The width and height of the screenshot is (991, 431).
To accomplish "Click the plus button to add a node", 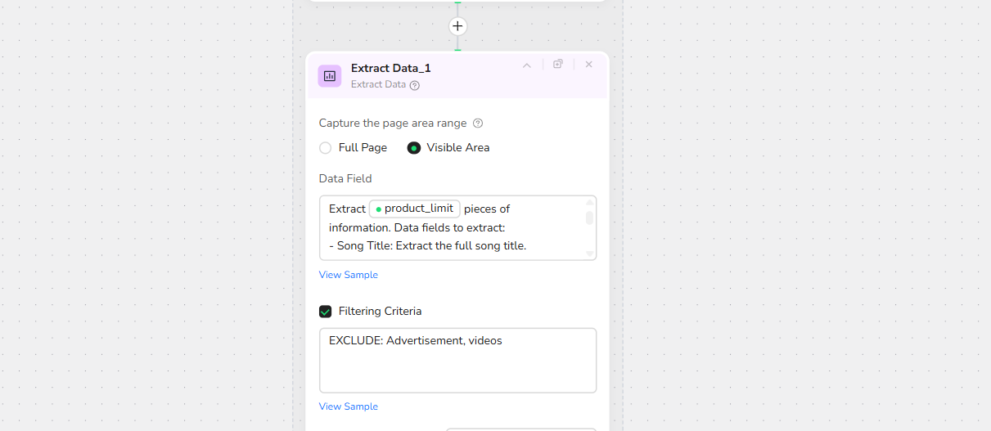I will pyautogui.click(x=457, y=26).
